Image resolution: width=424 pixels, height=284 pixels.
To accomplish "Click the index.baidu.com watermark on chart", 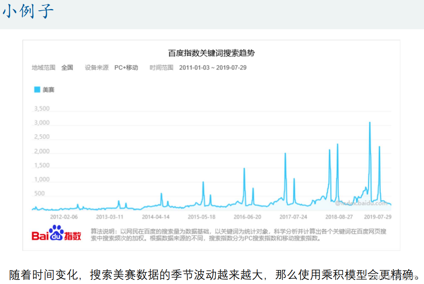I will coord(355,203).
